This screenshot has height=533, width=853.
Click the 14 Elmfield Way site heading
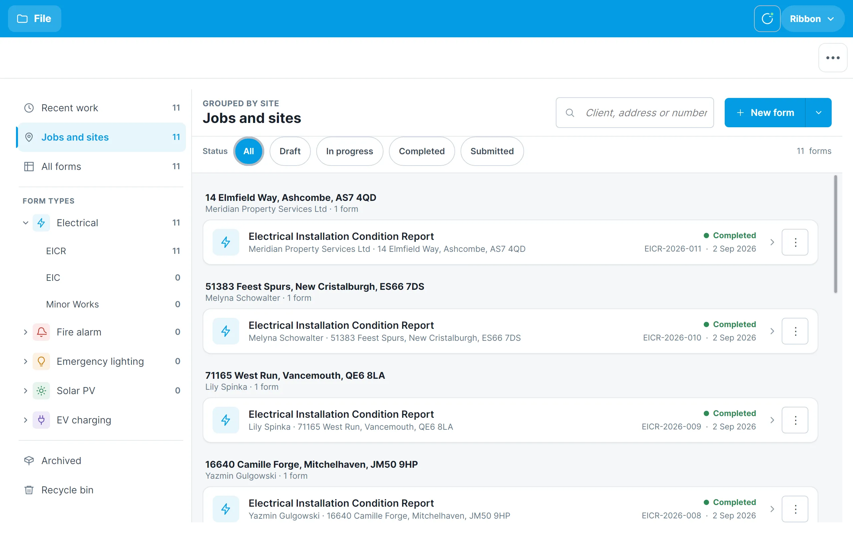[x=291, y=198]
